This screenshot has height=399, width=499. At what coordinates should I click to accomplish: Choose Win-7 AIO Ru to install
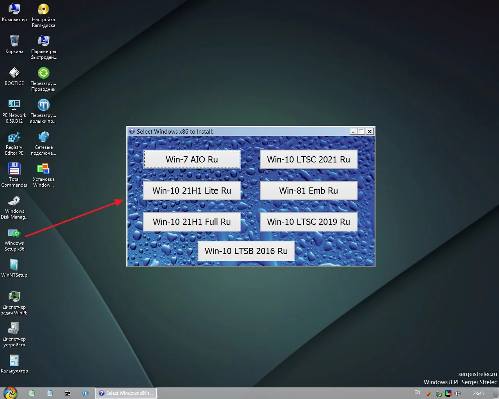(x=192, y=159)
